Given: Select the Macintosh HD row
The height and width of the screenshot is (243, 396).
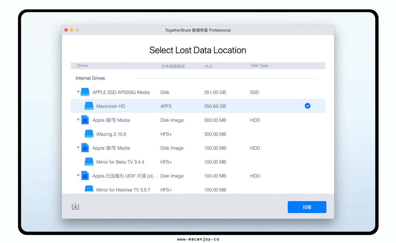Looking at the screenshot, I should 198,106.
